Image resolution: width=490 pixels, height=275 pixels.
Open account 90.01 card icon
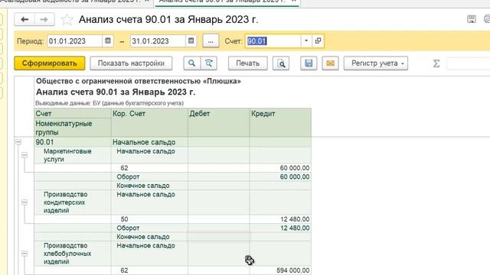[x=318, y=40]
